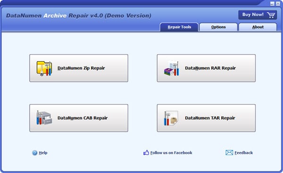283x173 pixels.
Task: Launch DataNumen RAR Repair
Action: tap(206, 68)
